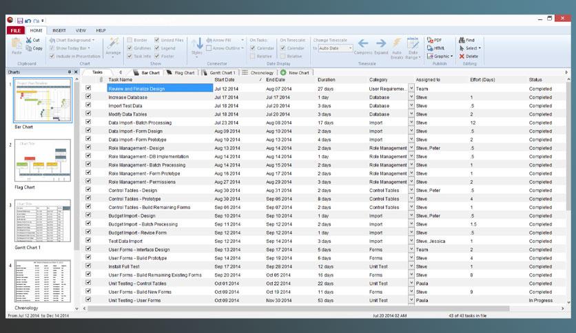Toggle Include in Presentation checkbox
Viewport: 576px width, 333px height.
pos(52,56)
